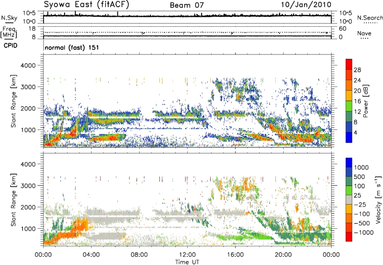This screenshot has height=265, width=383.
Task: Click the 'Nave' legend label
Action: point(364,33)
